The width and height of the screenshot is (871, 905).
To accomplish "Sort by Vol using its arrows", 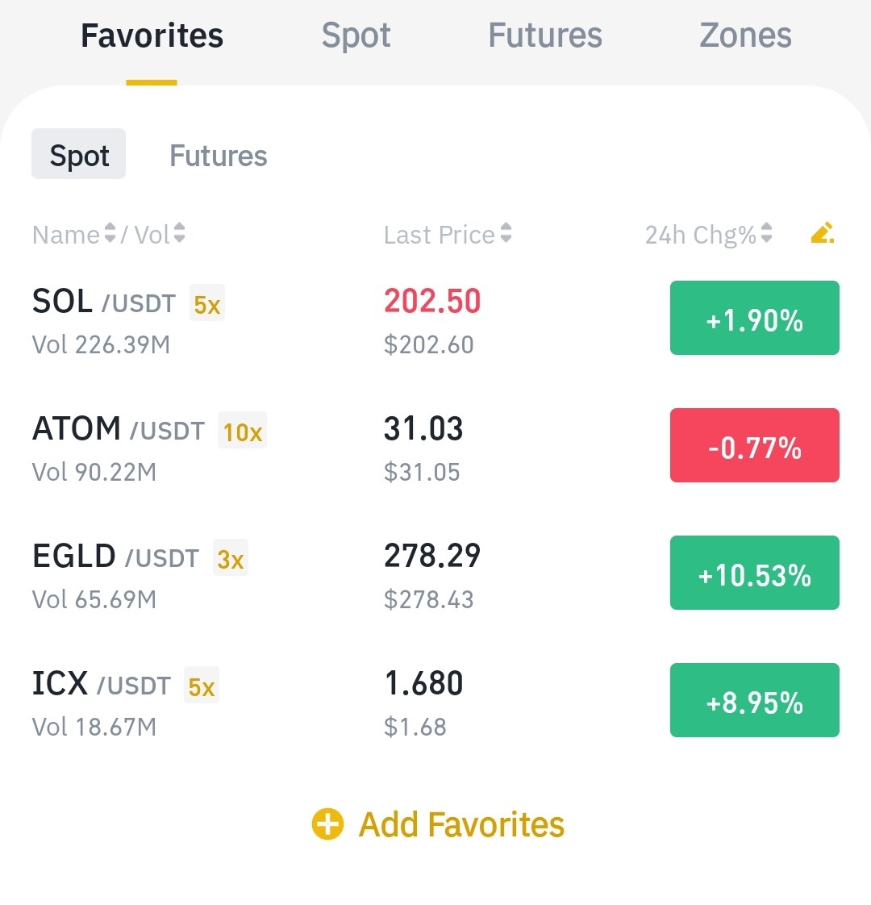I will [x=179, y=234].
